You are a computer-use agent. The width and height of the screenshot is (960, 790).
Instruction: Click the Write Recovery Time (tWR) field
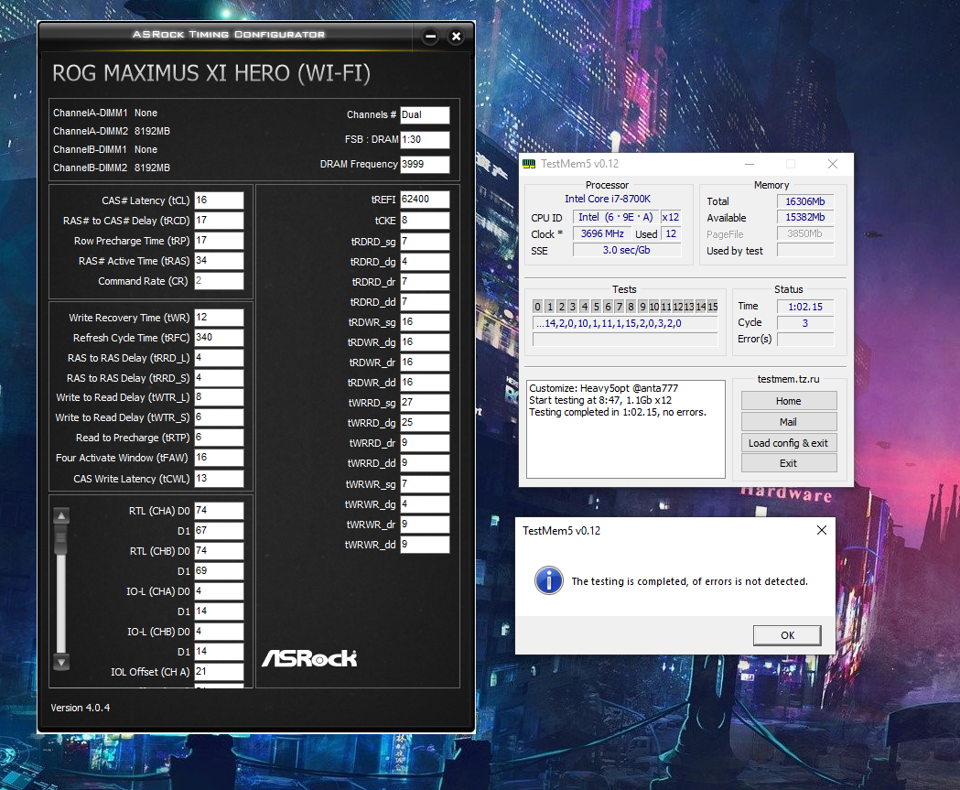[x=220, y=318]
